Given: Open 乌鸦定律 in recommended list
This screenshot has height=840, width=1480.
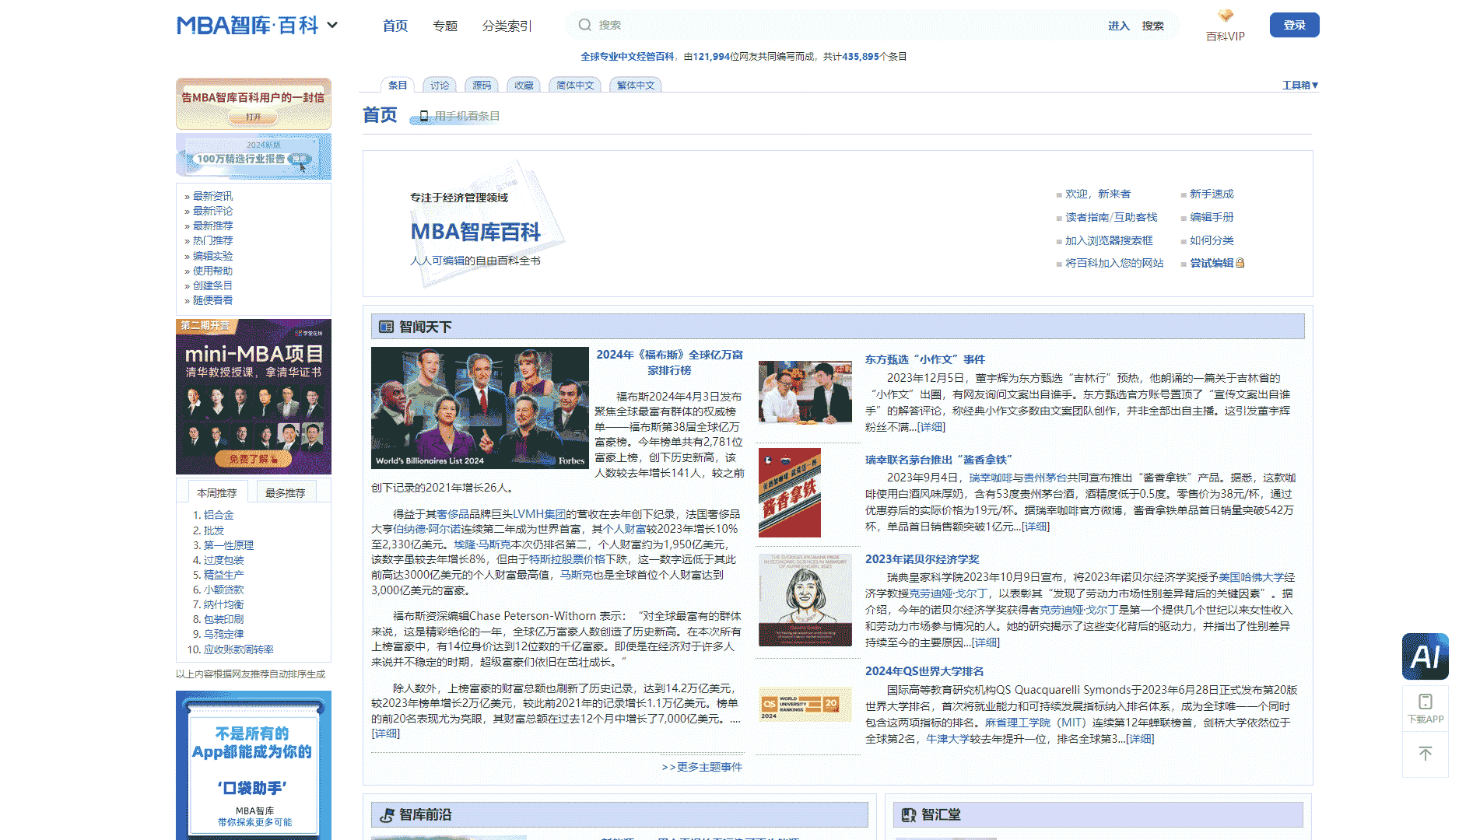Looking at the screenshot, I should (224, 634).
